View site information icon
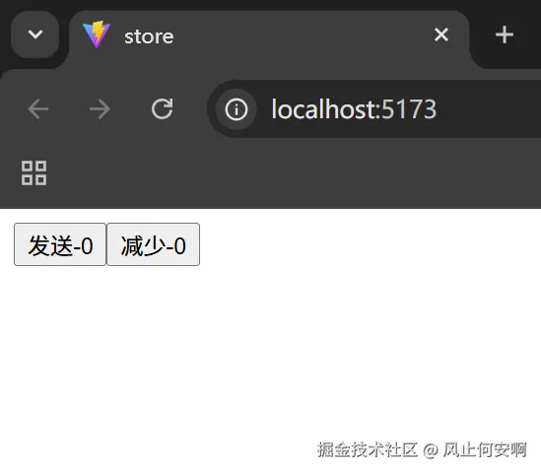 click(x=236, y=109)
